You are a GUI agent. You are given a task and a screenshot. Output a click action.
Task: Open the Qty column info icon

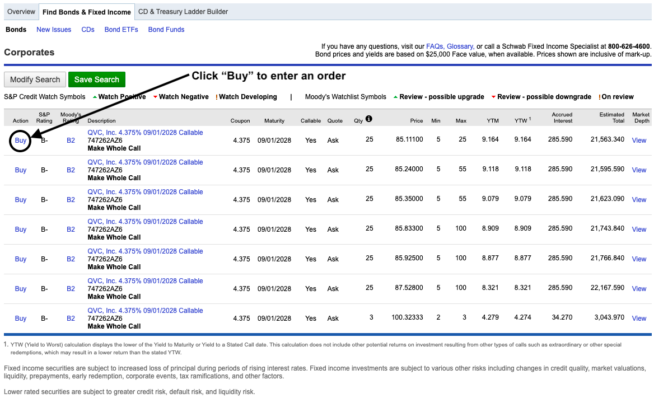click(x=368, y=119)
